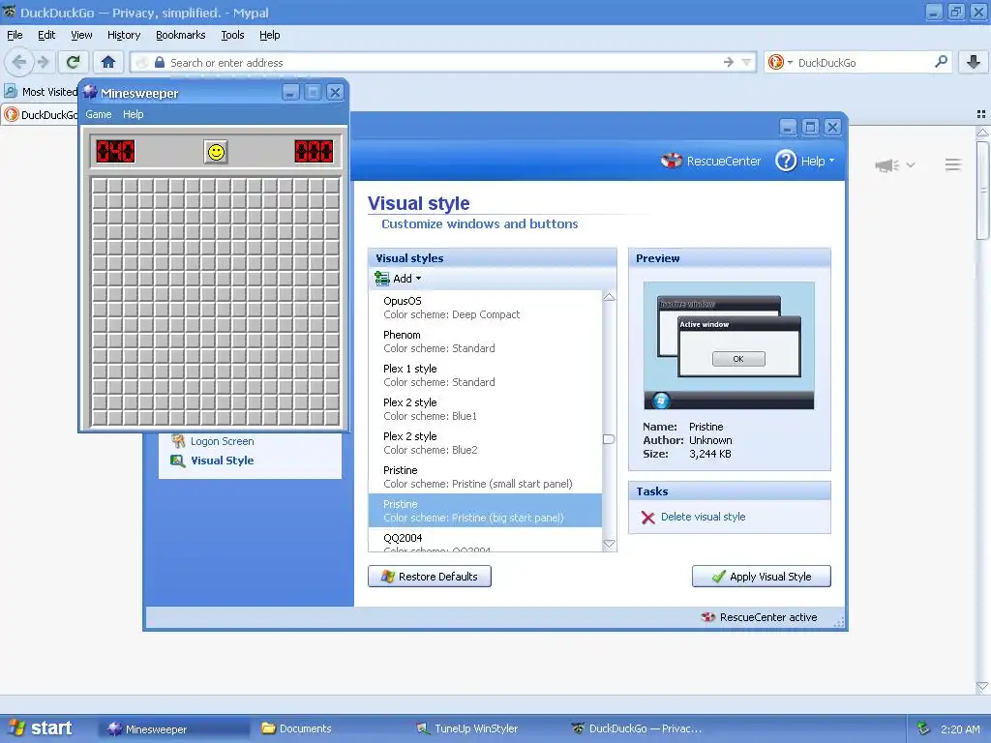
Task: Click the go arrow in the address bar
Action: [x=729, y=62]
